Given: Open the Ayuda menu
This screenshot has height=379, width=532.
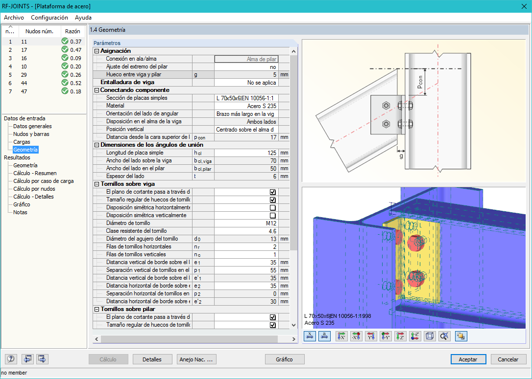Looking at the screenshot, I should coord(83,18).
